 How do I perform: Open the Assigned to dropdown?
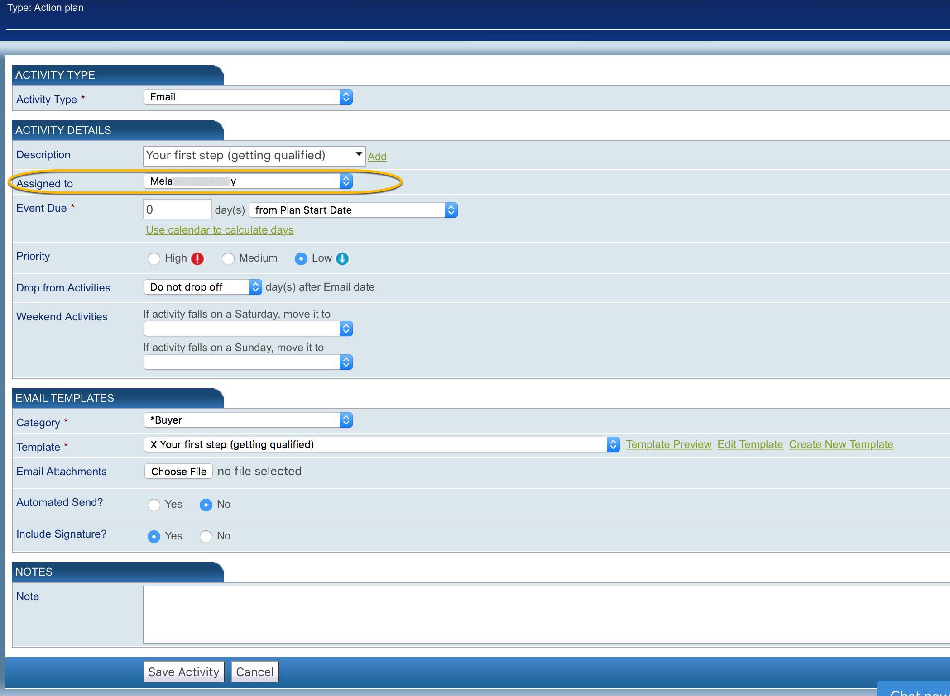pyautogui.click(x=248, y=181)
